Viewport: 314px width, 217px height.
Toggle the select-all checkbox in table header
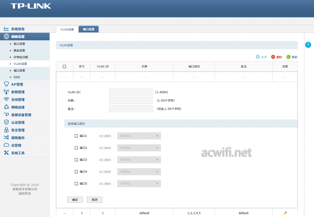(x=65, y=67)
